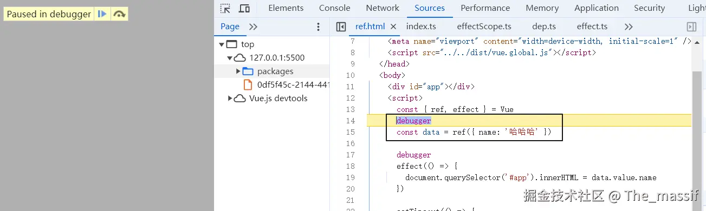Select the Page pane tab
This screenshot has width=706, height=211.
230,27
